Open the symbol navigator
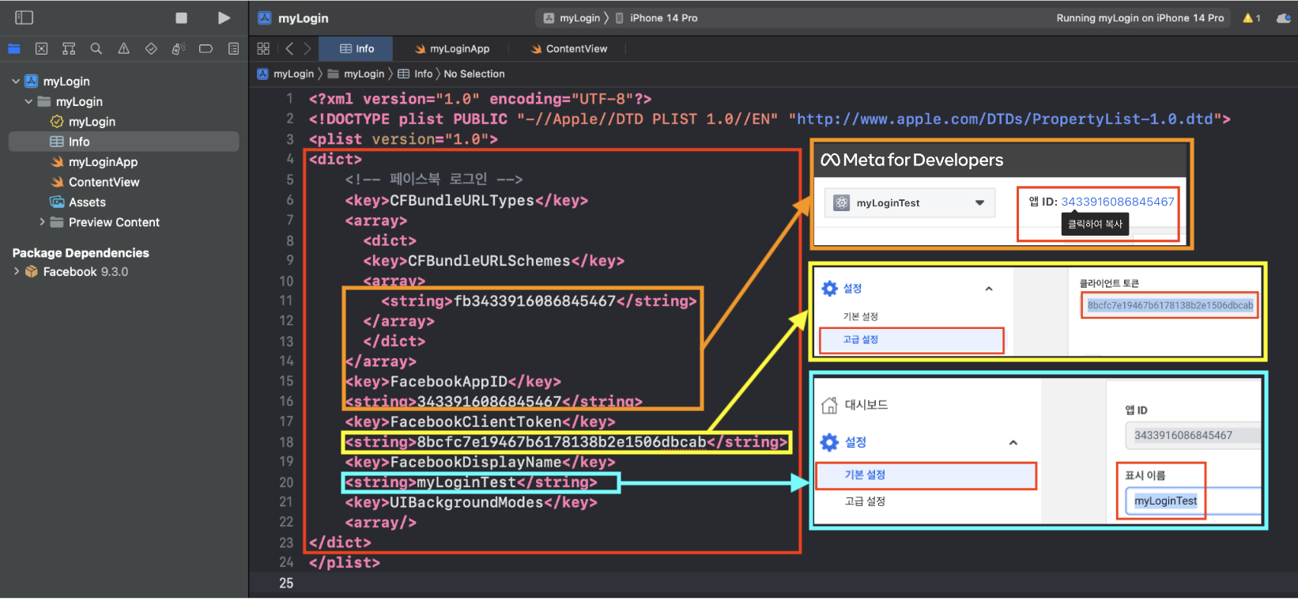Image resolution: width=1298 pixels, height=601 pixels. pos(69,49)
